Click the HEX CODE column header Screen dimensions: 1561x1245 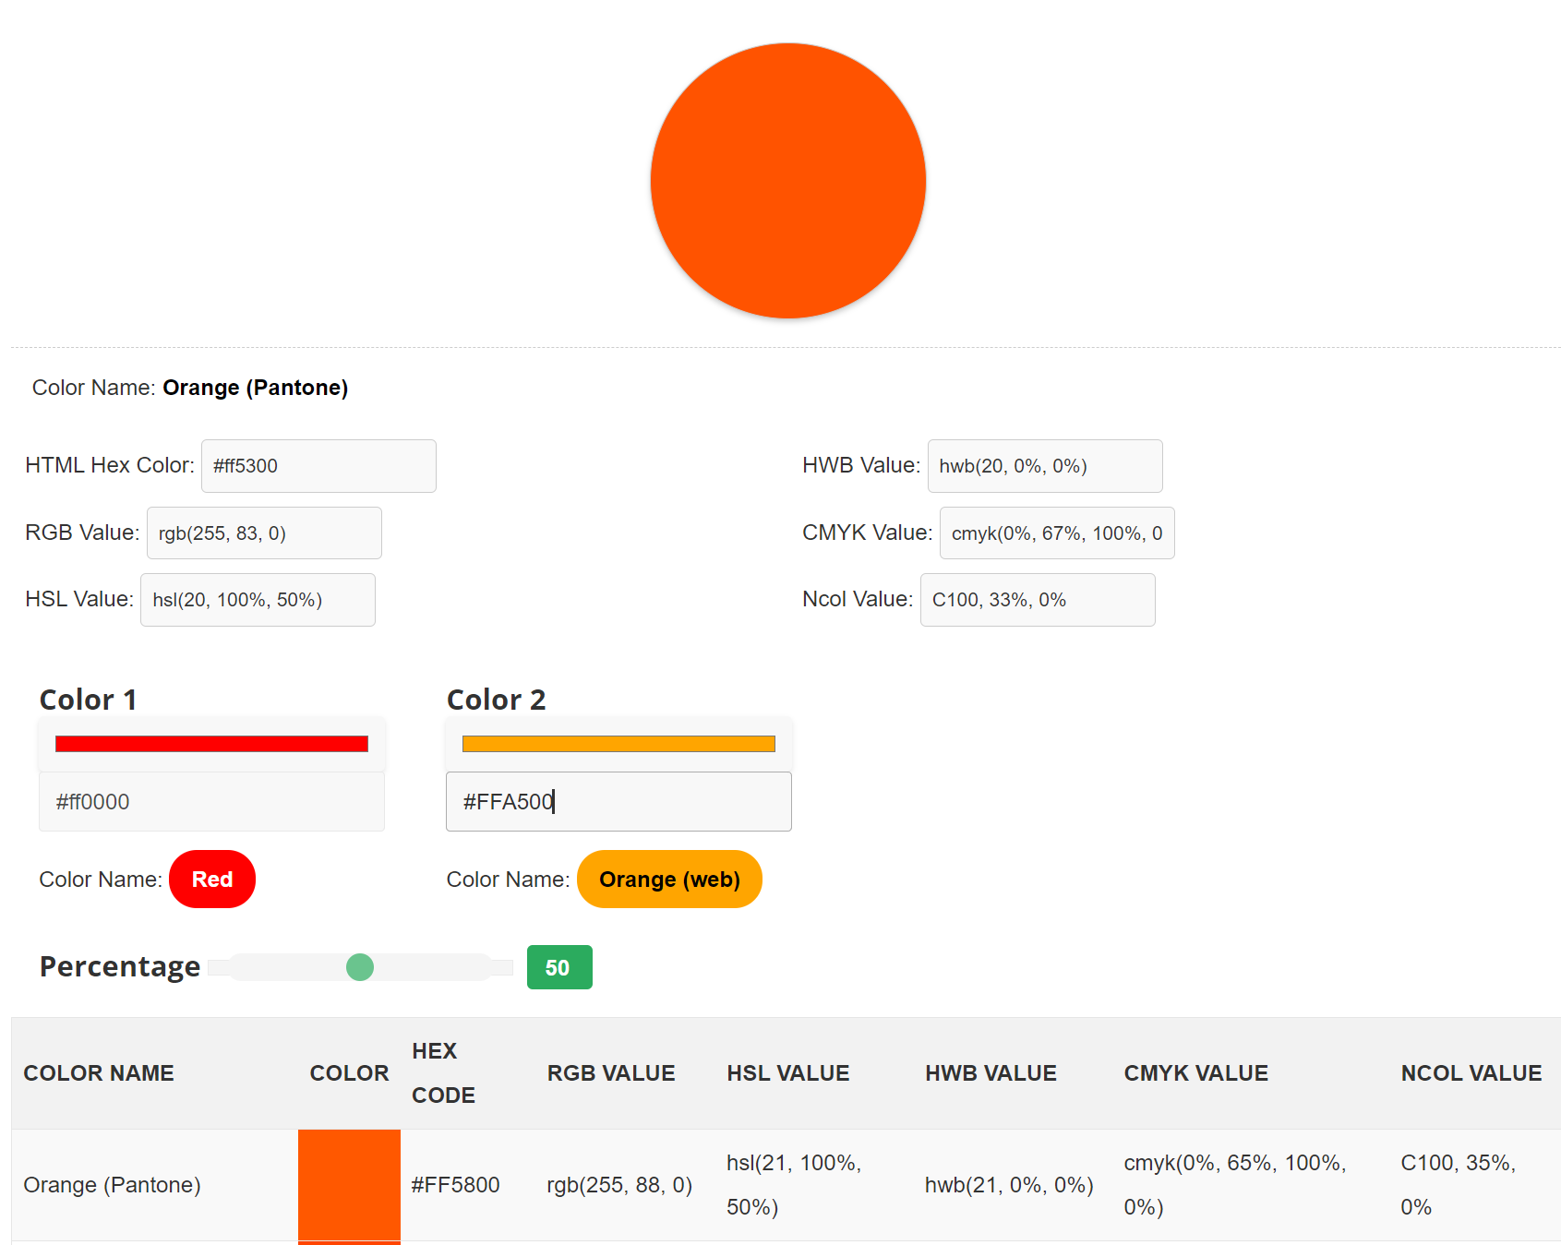coord(443,1073)
